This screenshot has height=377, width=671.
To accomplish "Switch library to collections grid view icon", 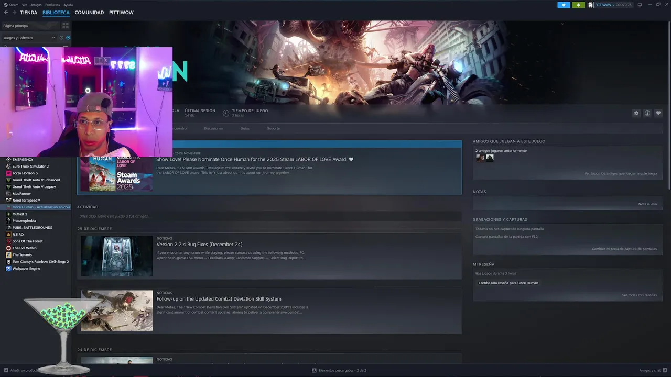I will tap(66, 26).
